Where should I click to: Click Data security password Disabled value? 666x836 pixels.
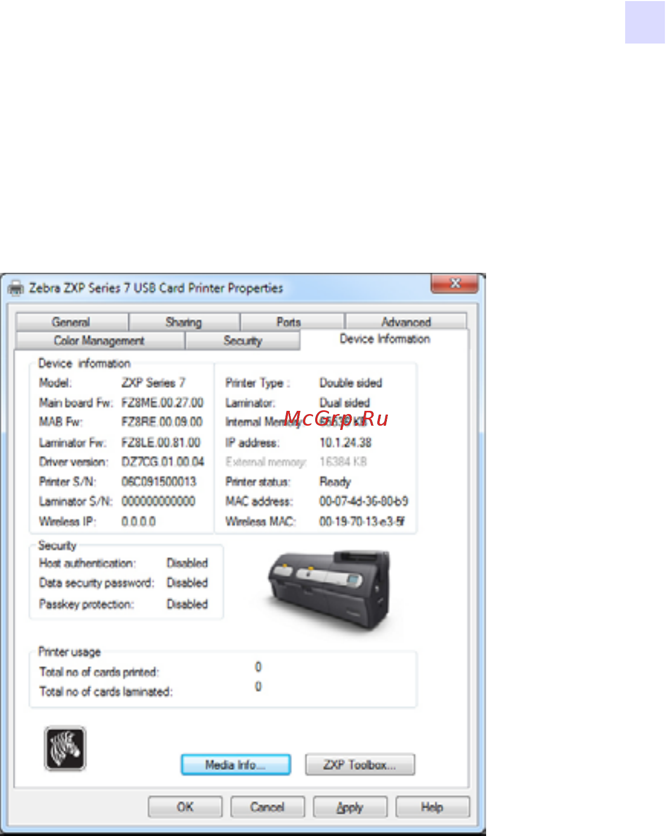tap(187, 582)
